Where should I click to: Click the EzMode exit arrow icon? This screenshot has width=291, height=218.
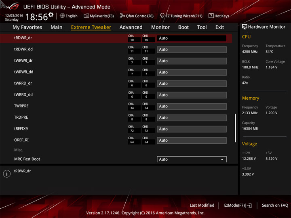click(249, 205)
